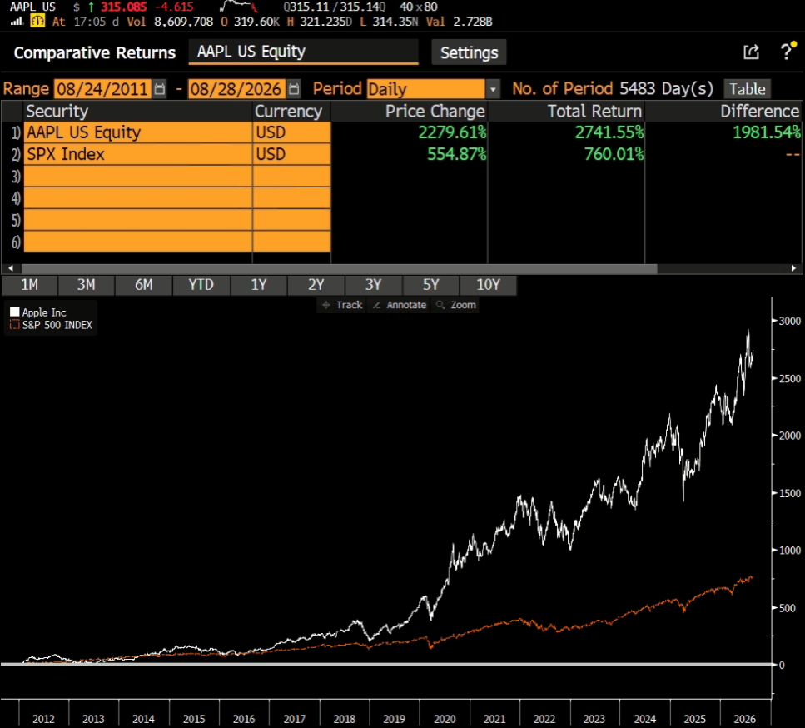The height and width of the screenshot is (728, 805).
Task: Select the 1M range tab
Action: point(30,285)
